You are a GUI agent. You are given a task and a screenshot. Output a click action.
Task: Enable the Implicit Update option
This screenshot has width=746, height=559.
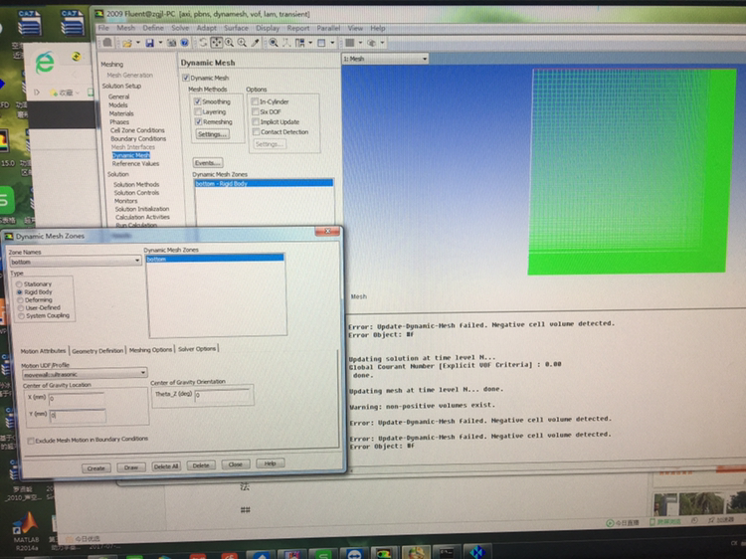click(x=256, y=121)
